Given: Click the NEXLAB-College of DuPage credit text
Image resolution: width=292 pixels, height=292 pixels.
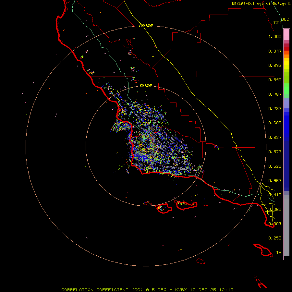Looking at the screenshot, I should [259, 4].
